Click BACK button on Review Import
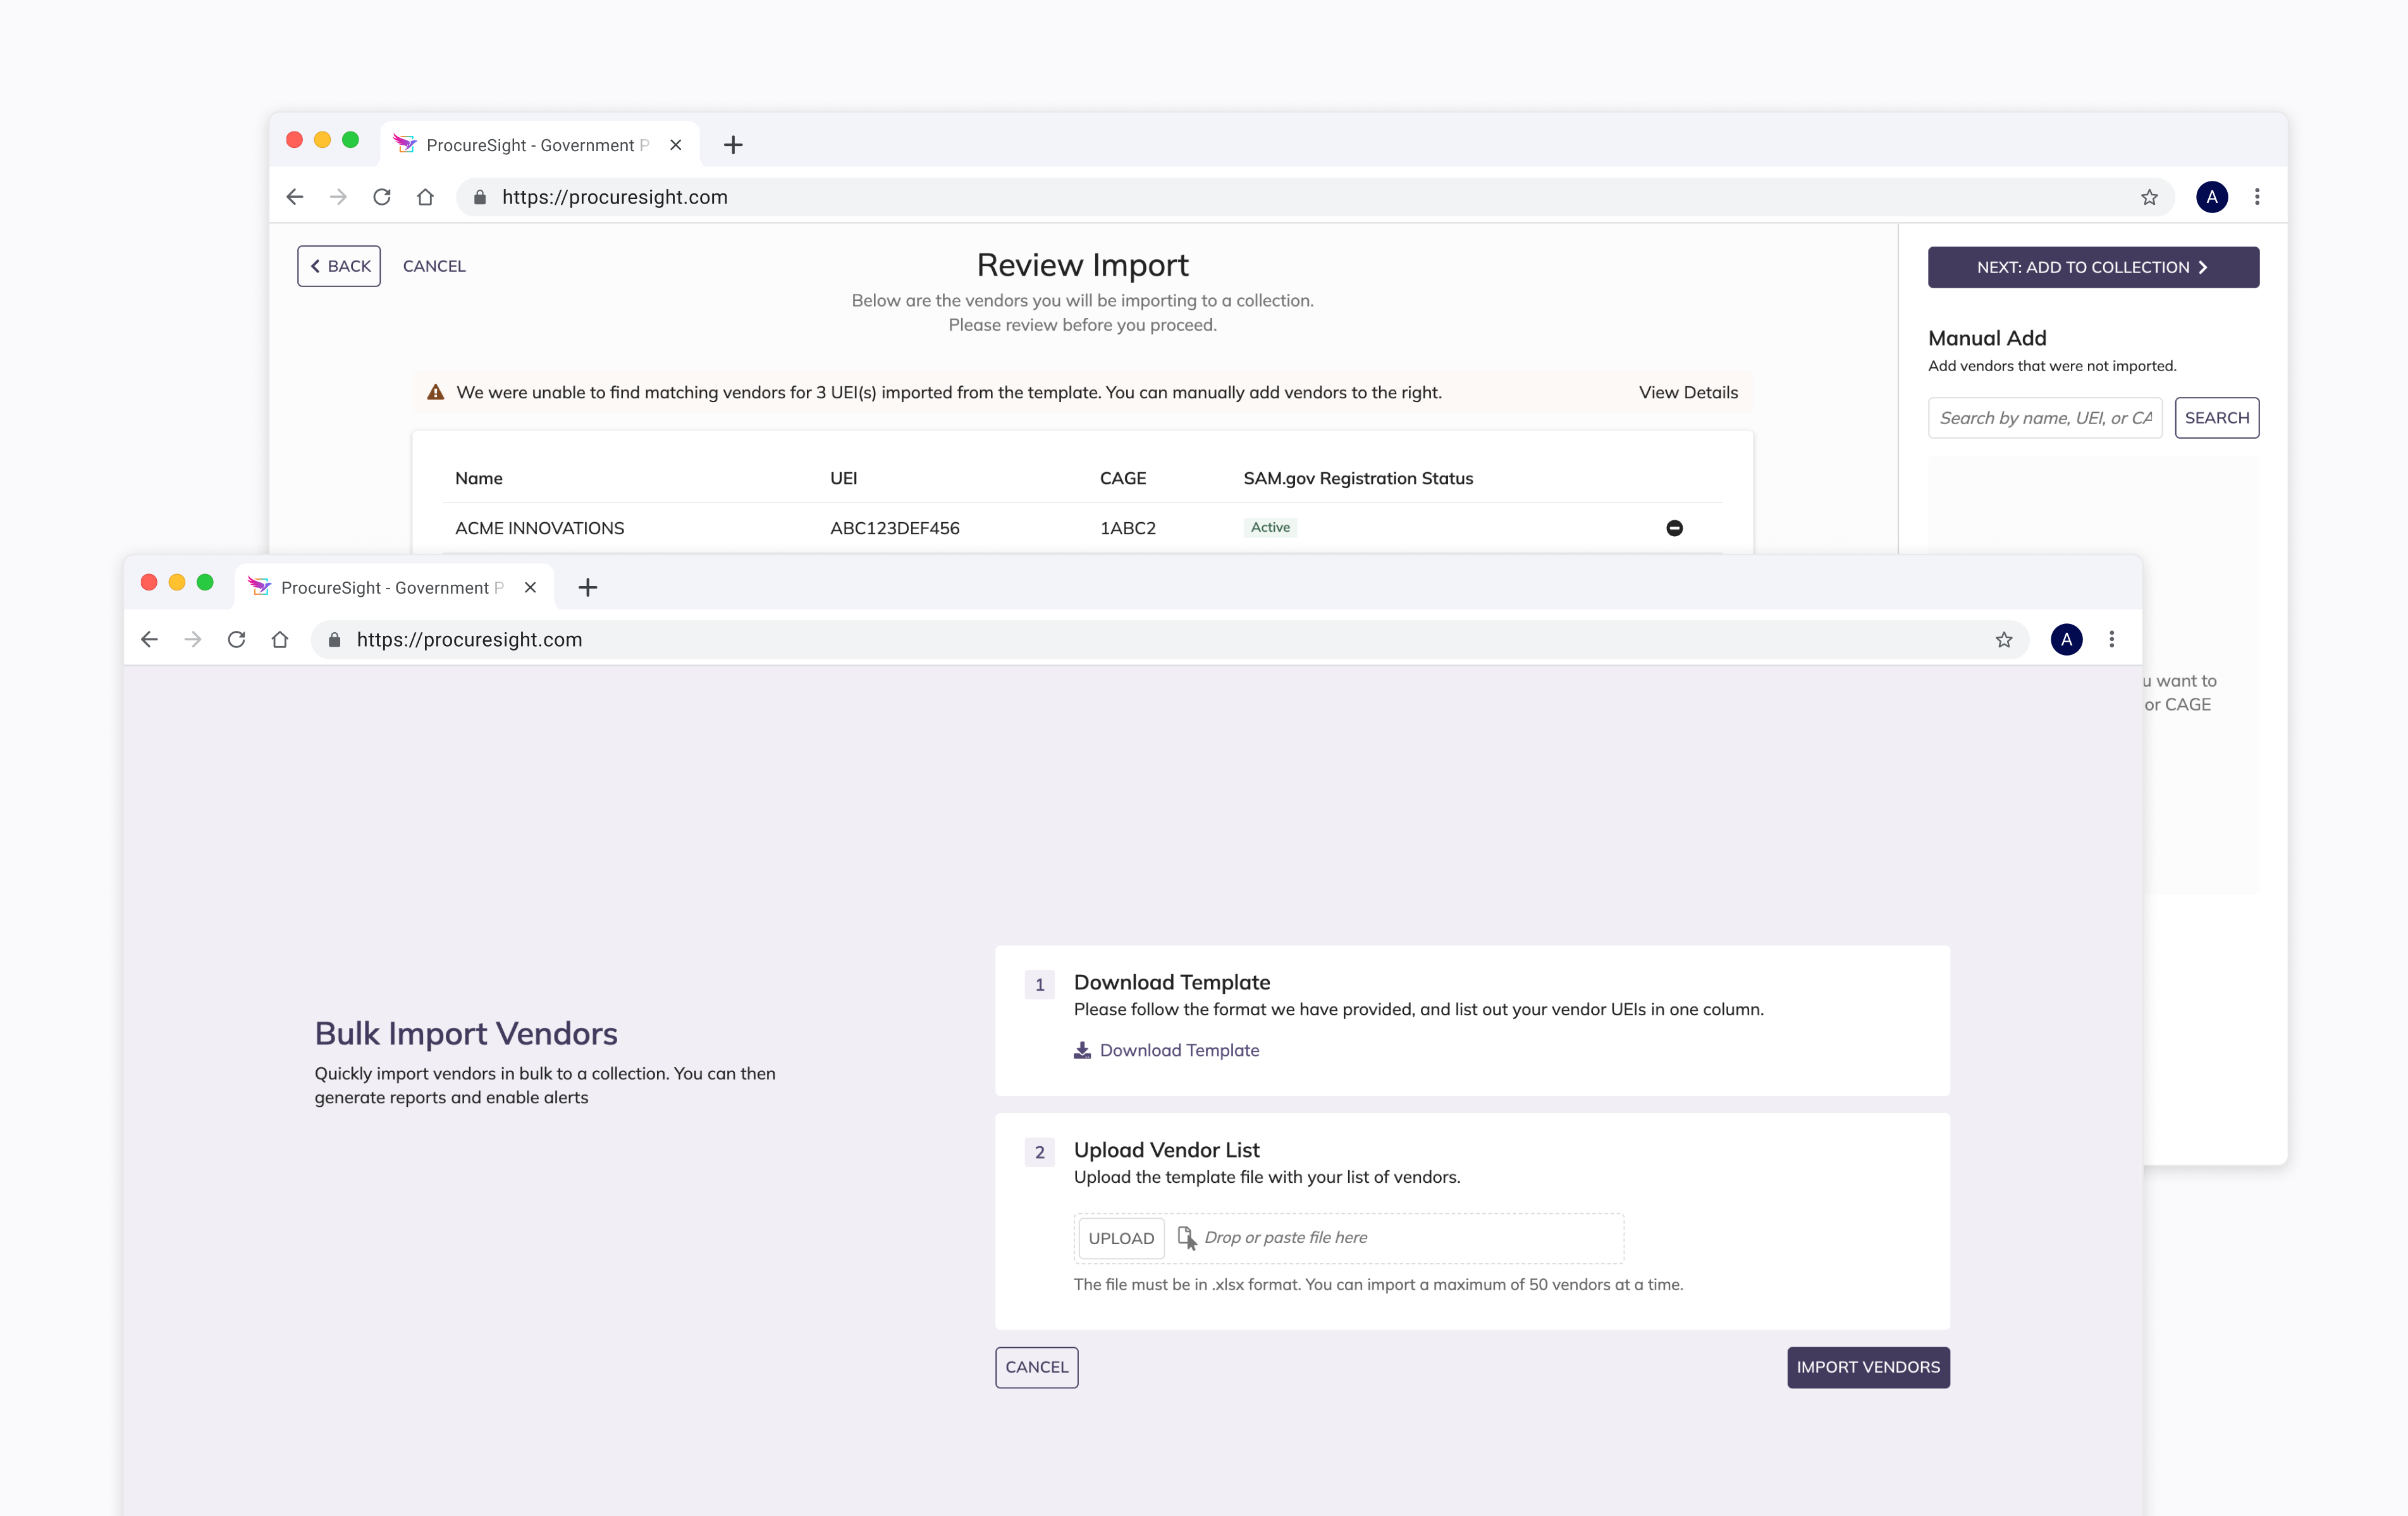The image size is (2408, 1516). click(339, 266)
